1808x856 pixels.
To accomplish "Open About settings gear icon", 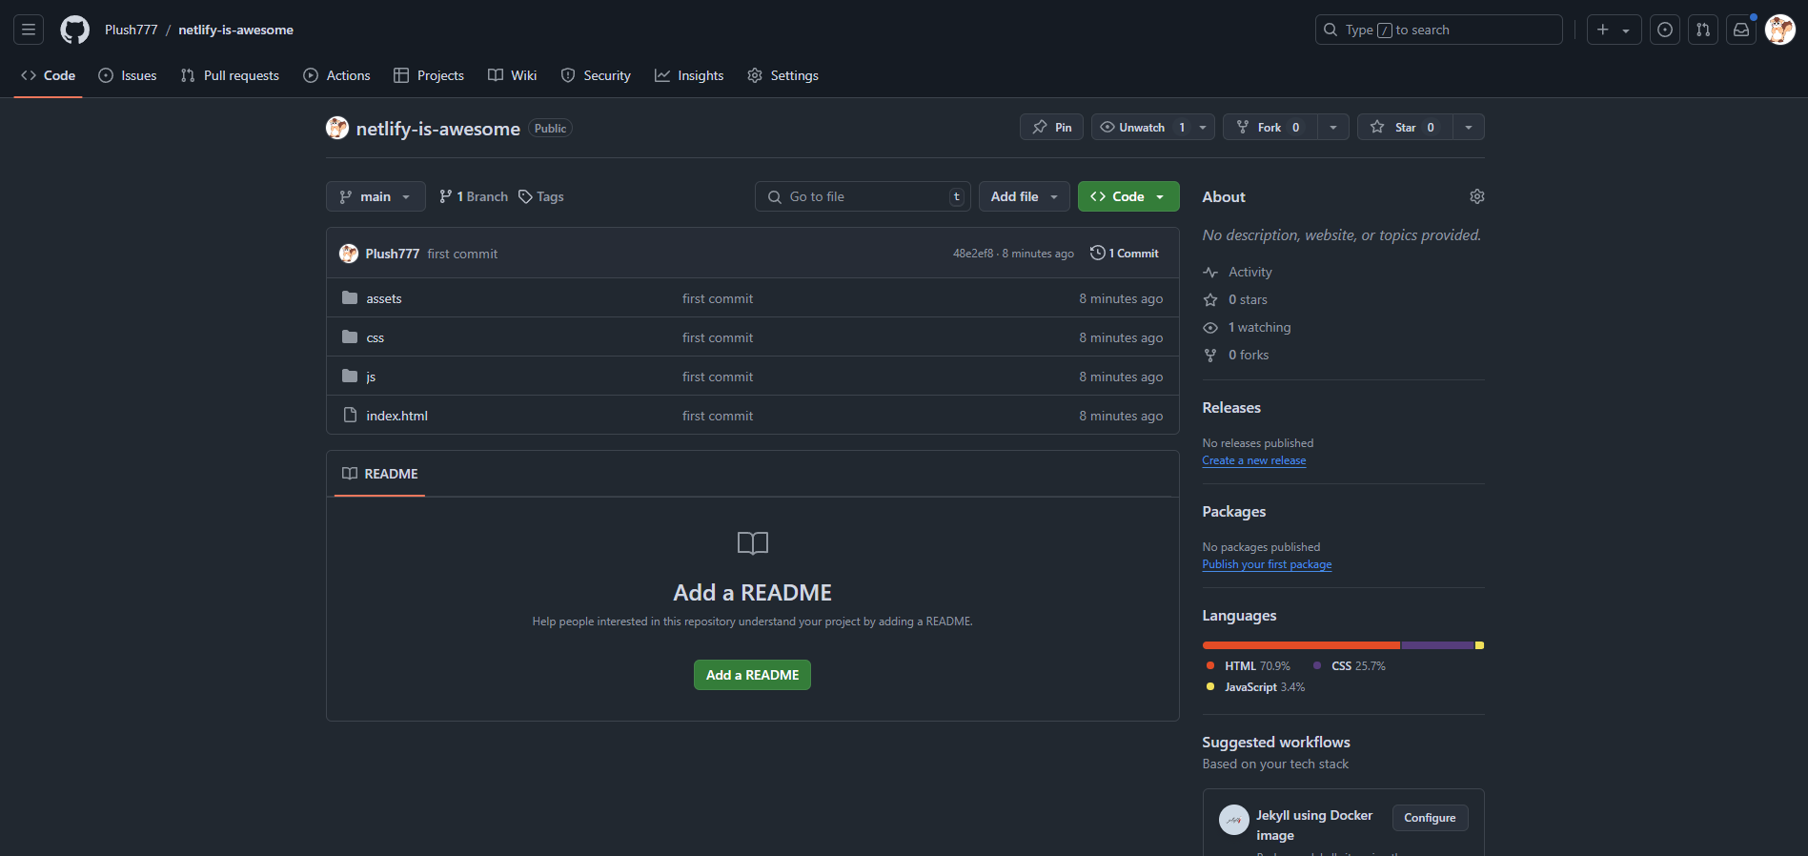I will (x=1476, y=196).
